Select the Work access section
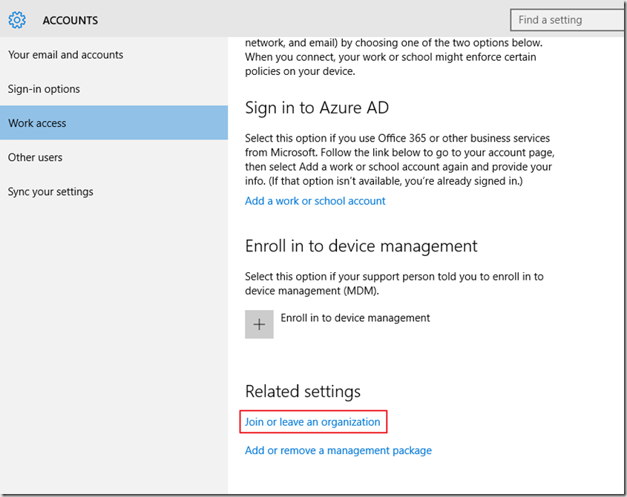627x497 pixels. point(37,123)
